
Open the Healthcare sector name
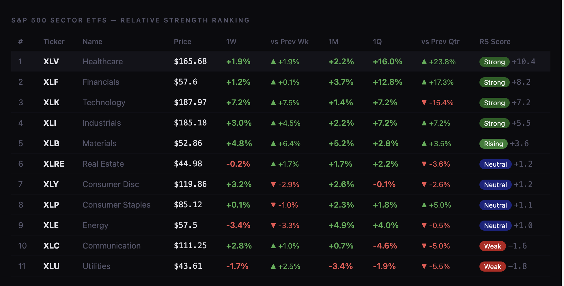click(x=103, y=61)
